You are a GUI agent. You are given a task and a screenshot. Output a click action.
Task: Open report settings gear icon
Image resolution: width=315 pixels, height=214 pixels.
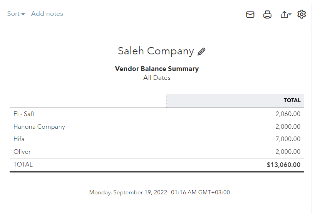pos(302,14)
